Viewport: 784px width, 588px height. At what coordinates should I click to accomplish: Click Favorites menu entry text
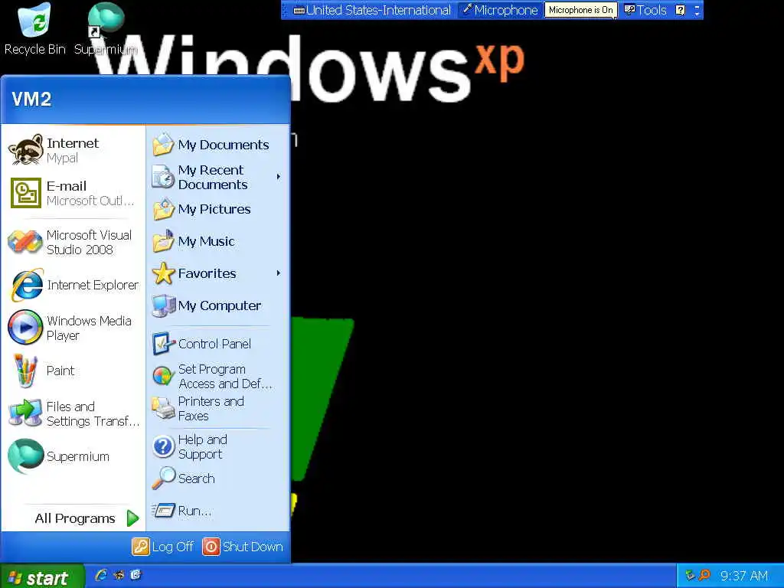[x=207, y=273]
